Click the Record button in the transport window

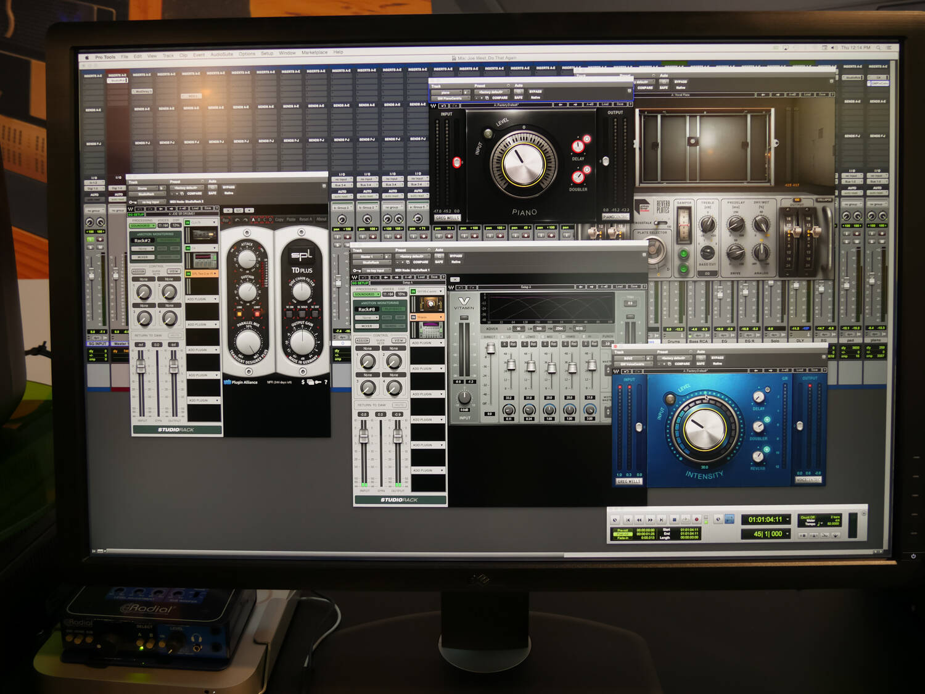697,519
